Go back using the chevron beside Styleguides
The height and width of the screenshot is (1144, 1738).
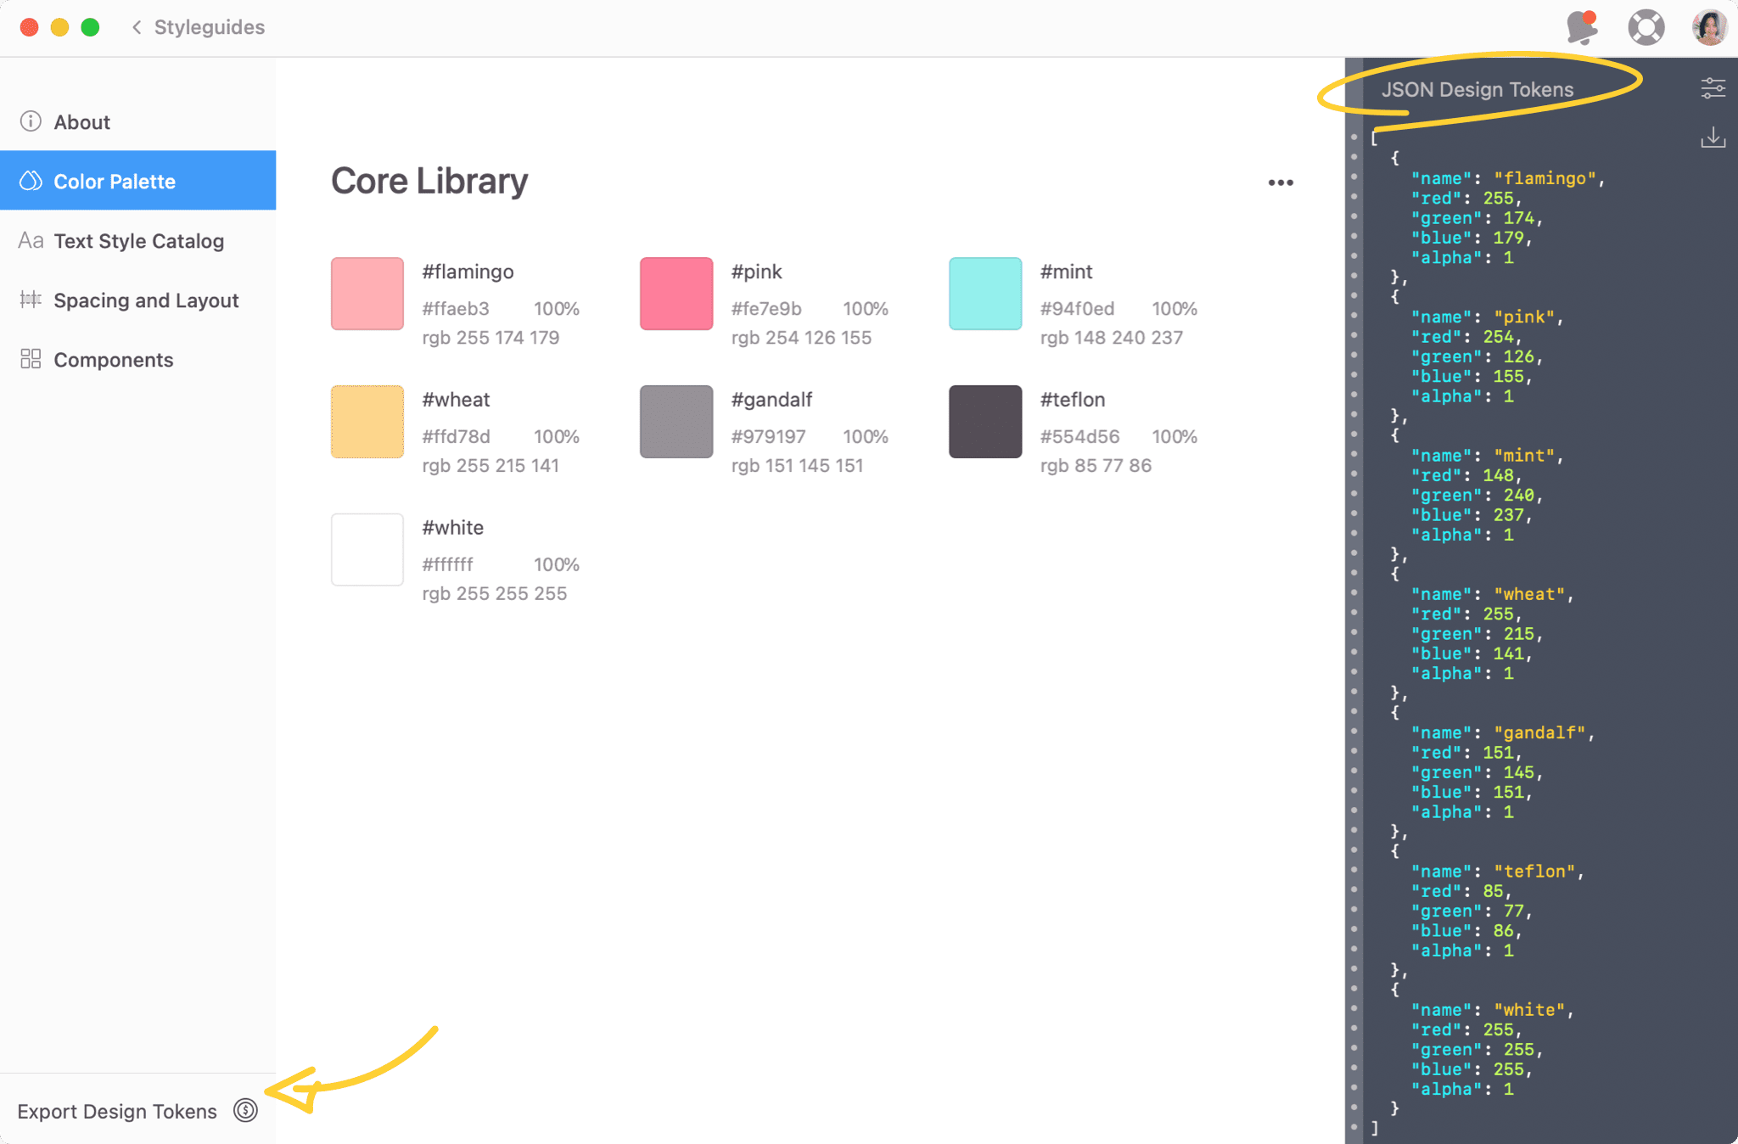(x=137, y=26)
